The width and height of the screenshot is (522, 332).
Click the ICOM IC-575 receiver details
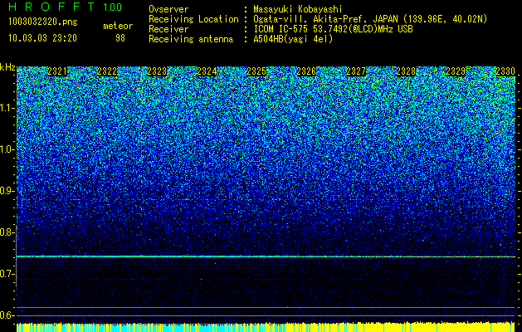coord(333,29)
